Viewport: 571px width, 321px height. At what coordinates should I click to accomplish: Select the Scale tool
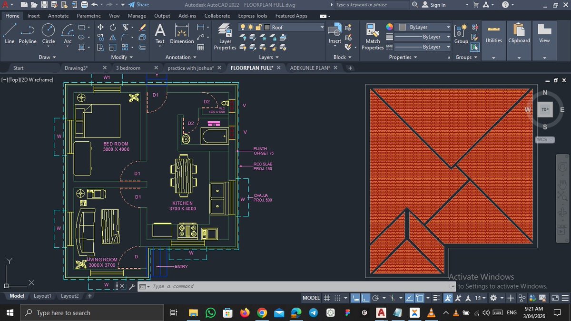(113, 47)
